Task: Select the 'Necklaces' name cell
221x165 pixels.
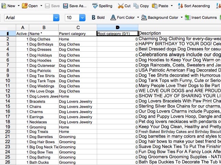Action: [x=44, y=122]
